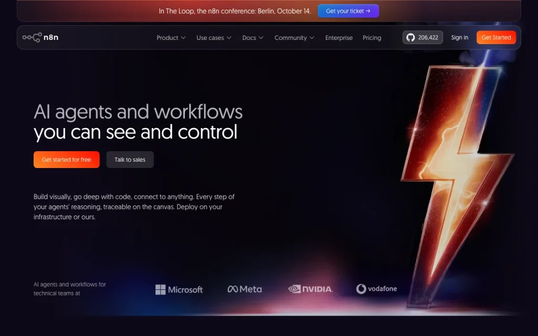Open the Pricing page
Screen dimensions: 538x336
(371, 38)
